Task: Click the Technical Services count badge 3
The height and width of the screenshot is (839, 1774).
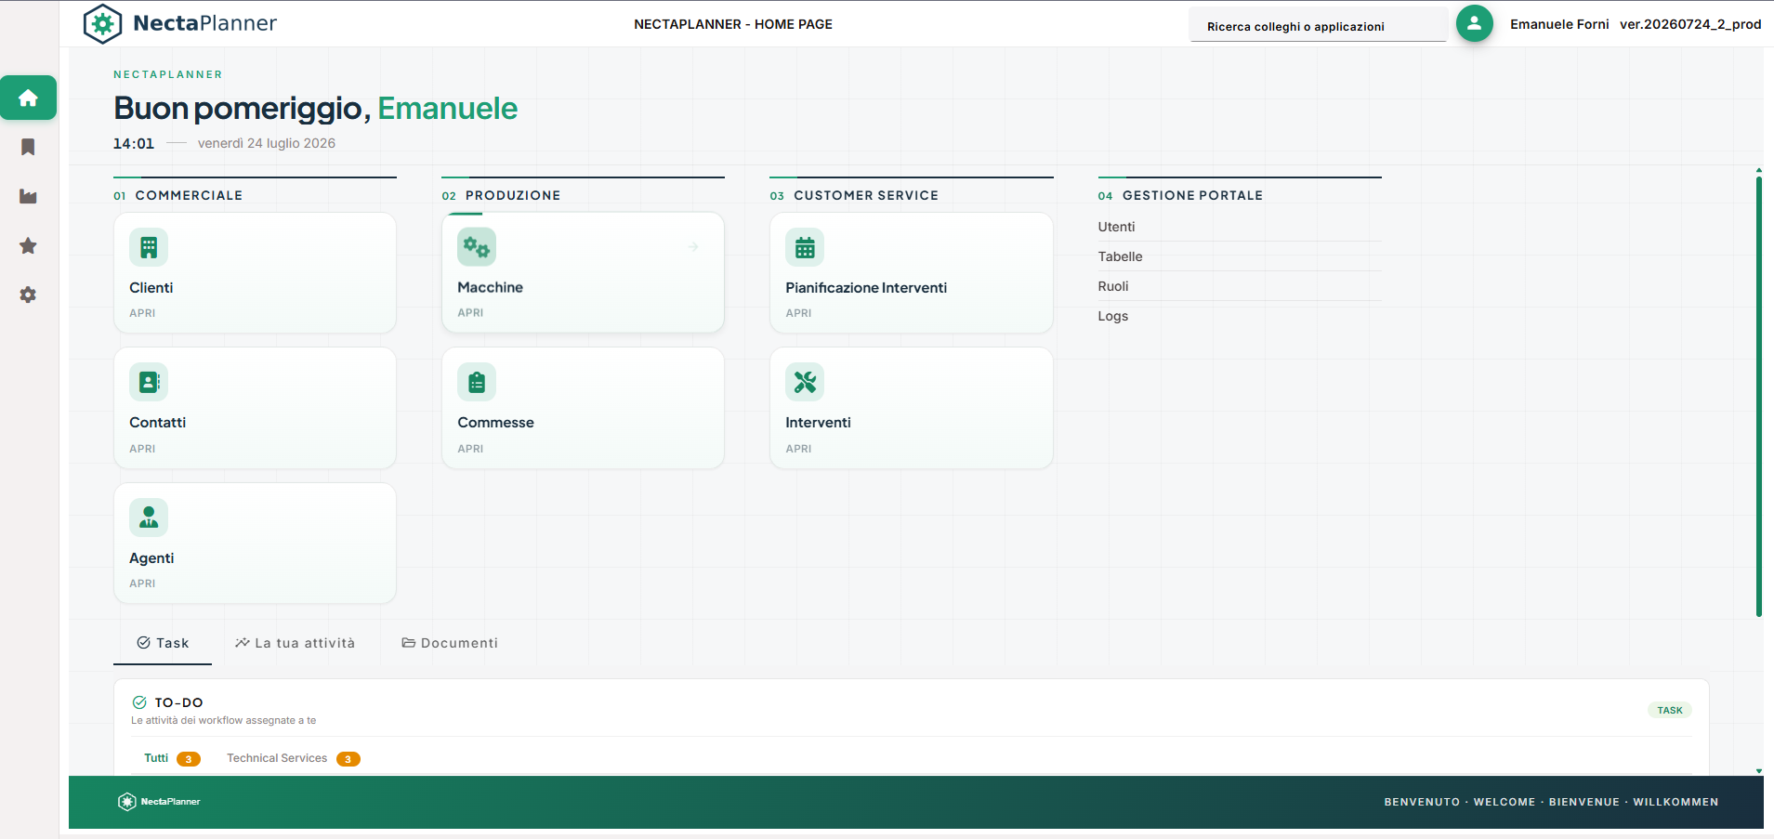Action: 348,759
